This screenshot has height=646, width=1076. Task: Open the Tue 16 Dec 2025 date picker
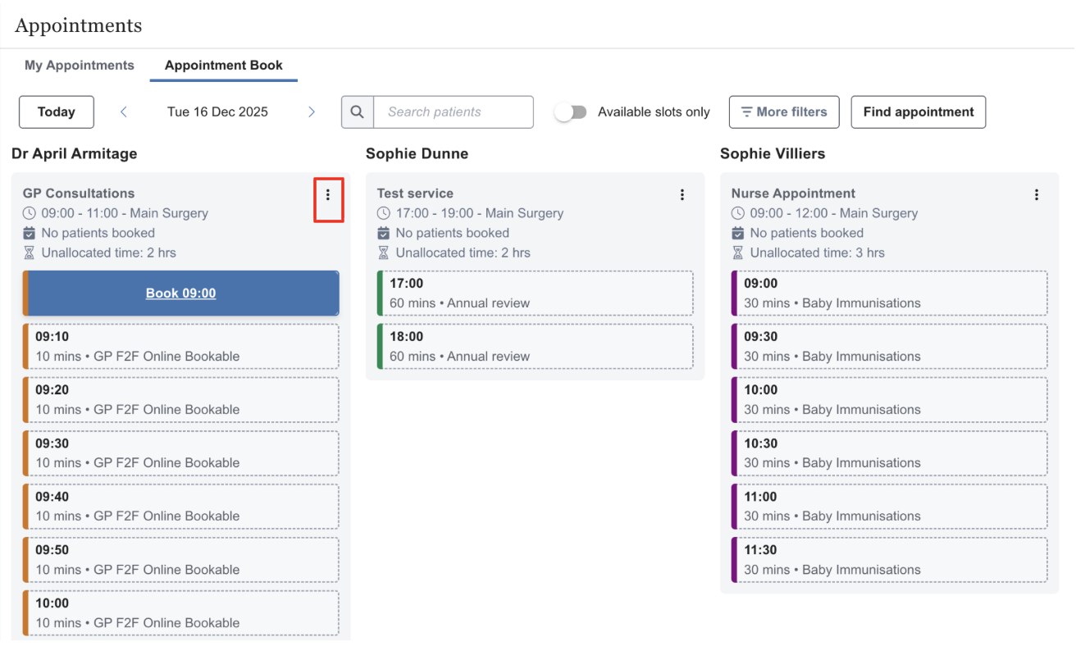tap(217, 112)
